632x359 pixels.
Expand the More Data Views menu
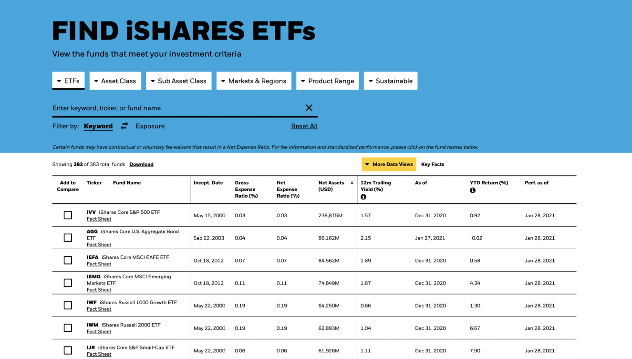pos(389,164)
